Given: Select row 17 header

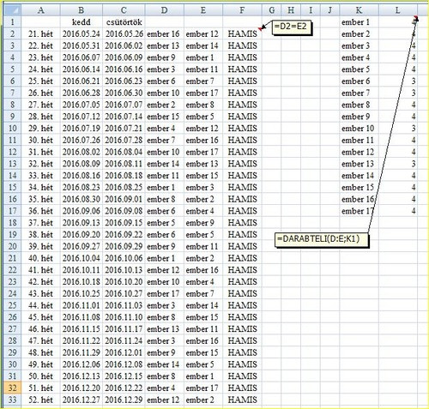Looking at the screenshot, I should (x=12, y=211).
